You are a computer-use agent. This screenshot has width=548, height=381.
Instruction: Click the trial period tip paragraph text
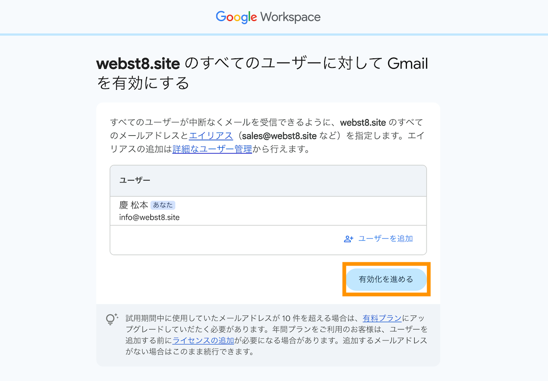[277, 335]
